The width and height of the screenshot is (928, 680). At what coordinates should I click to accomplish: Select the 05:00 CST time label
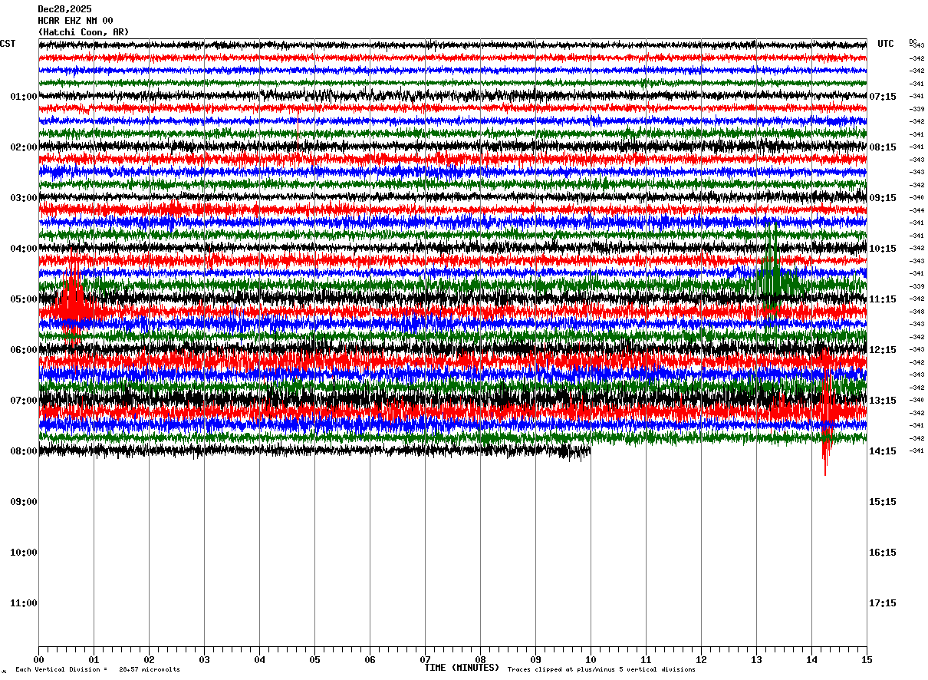(24, 299)
